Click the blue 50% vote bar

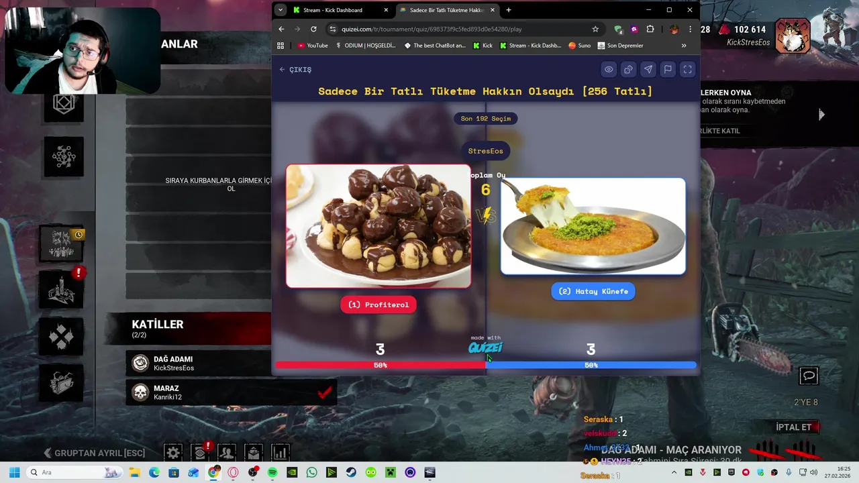591,365
